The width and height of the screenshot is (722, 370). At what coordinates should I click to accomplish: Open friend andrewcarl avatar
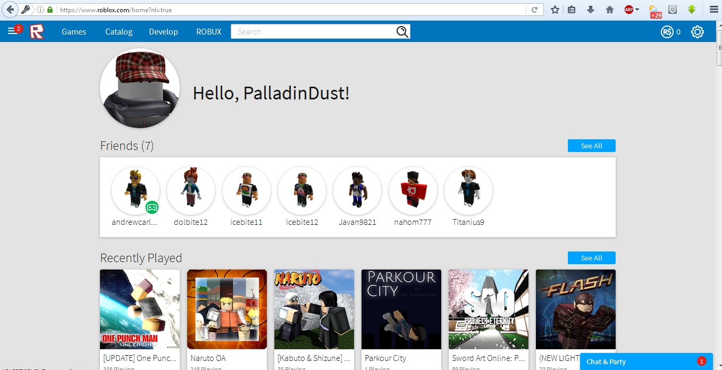point(136,191)
